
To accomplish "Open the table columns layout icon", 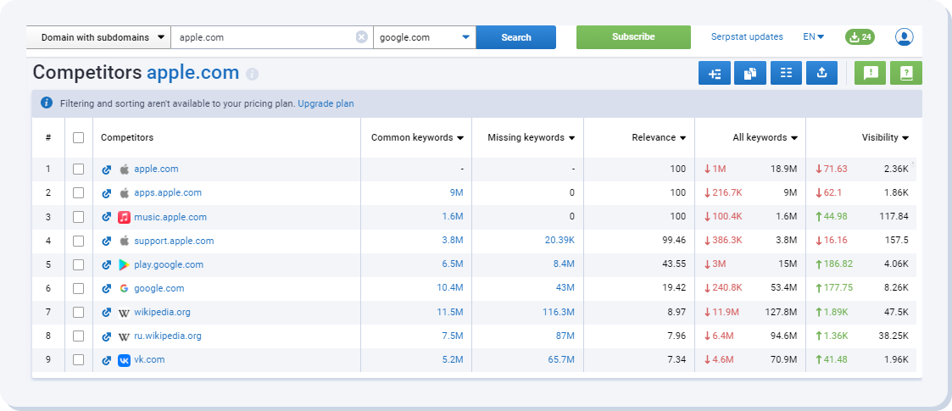I will [x=786, y=74].
